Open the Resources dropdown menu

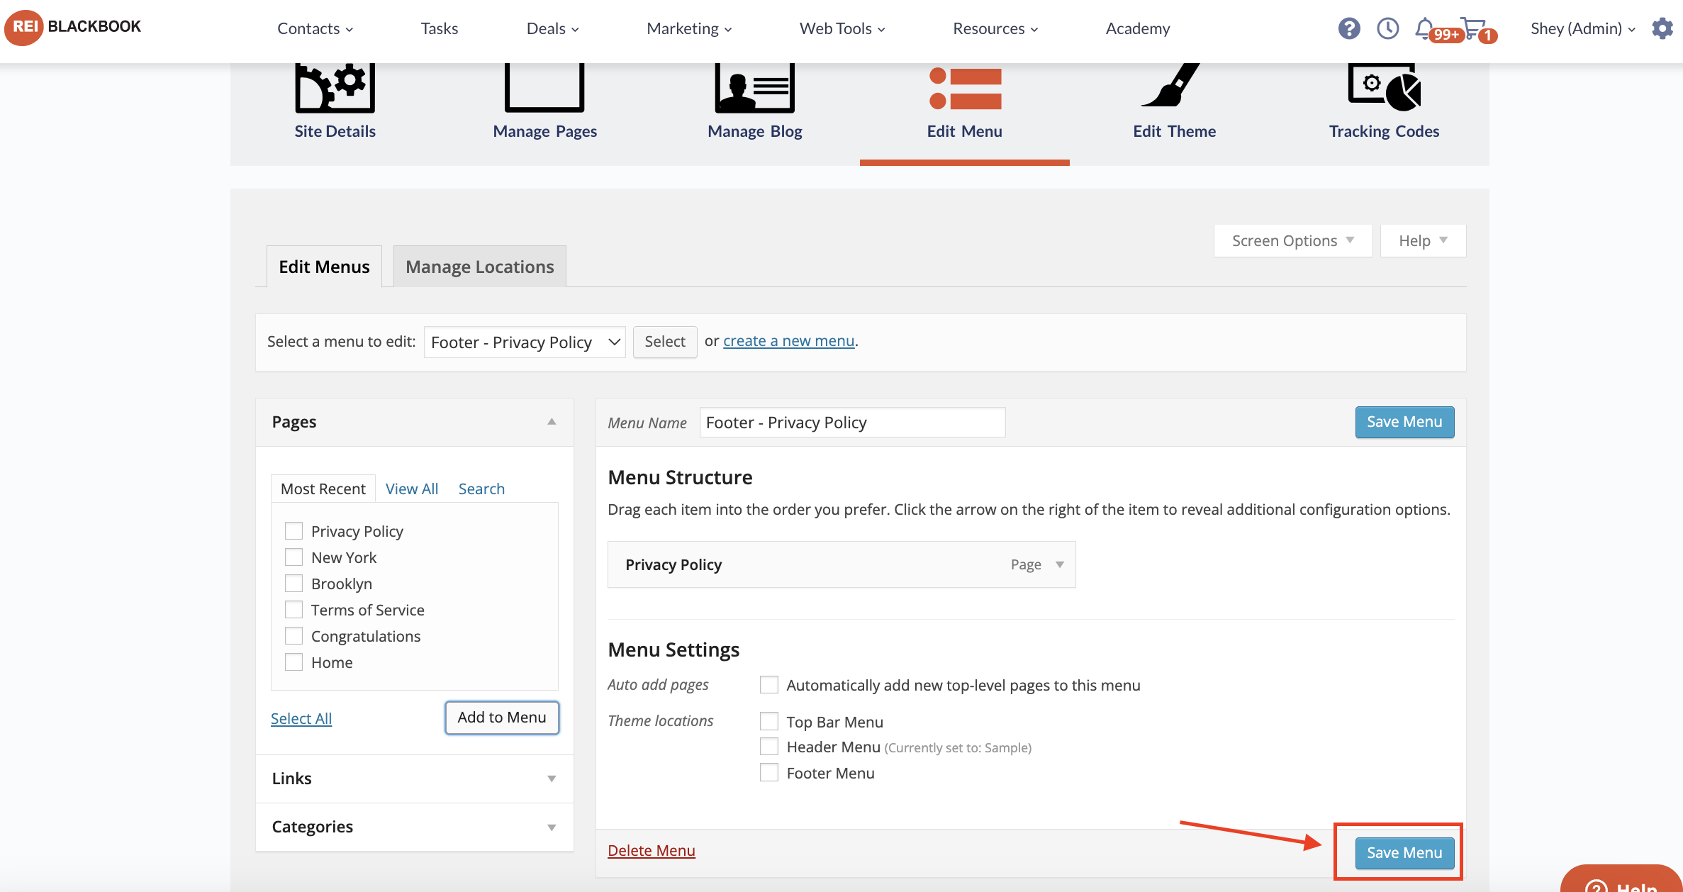(x=995, y=28)
